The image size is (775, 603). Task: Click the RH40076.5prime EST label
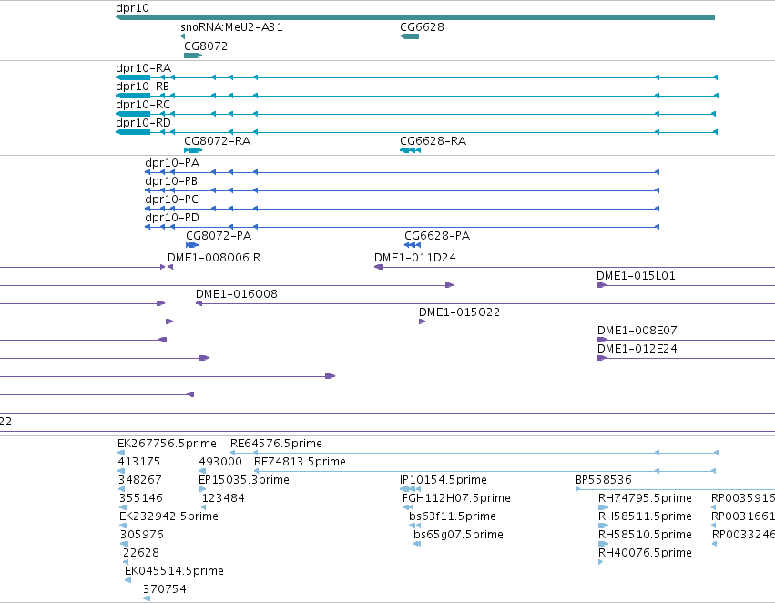[x=645, y=553]
